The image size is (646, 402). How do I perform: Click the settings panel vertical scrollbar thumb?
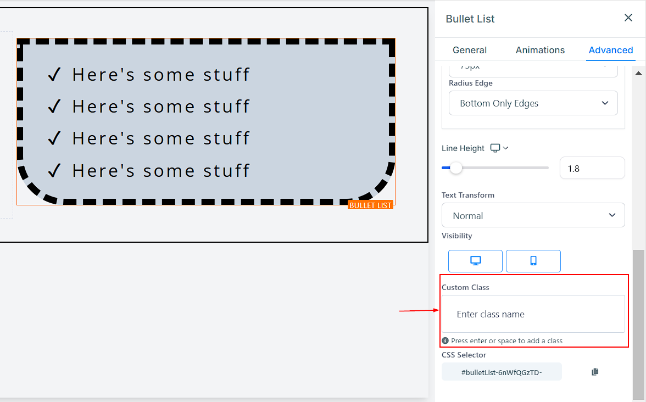[x=638, y=323]
